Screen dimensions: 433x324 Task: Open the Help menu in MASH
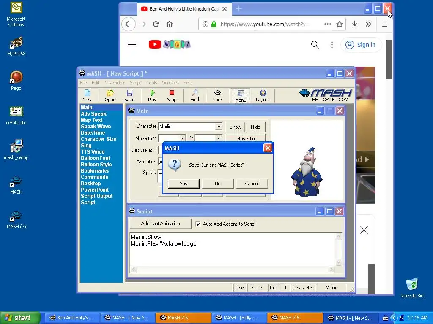coord(187,83)
